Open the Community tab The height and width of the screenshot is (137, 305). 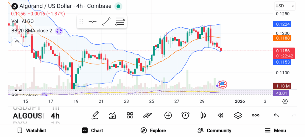click(214, 130)
